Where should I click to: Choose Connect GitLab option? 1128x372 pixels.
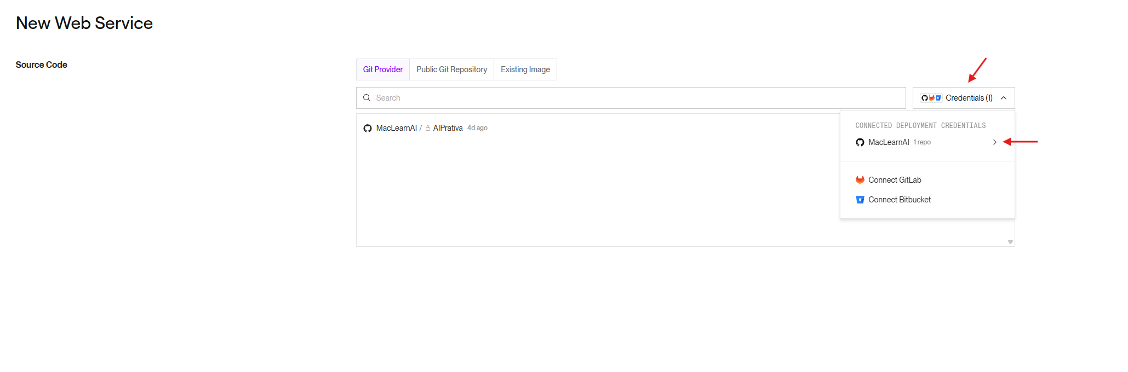tap(895, 180)
